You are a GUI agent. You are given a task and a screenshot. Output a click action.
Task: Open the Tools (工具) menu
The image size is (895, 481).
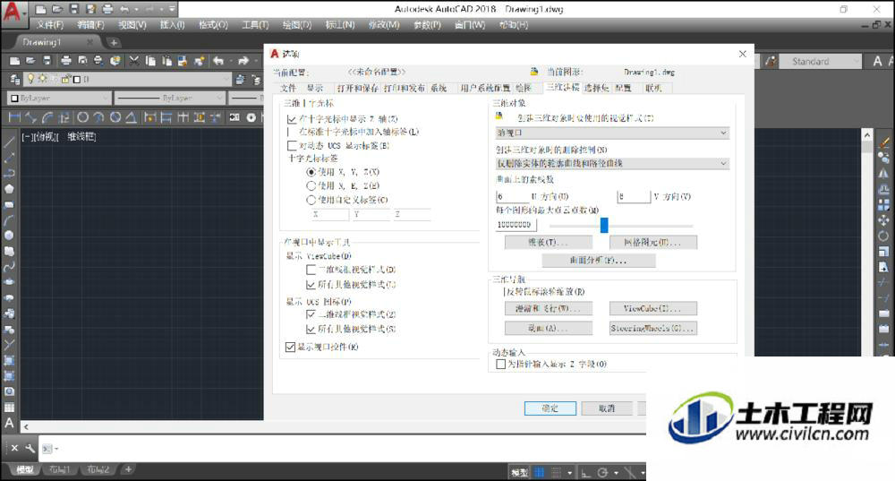point(255,25)
